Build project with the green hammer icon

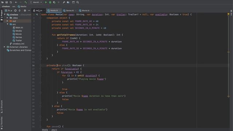25,2
